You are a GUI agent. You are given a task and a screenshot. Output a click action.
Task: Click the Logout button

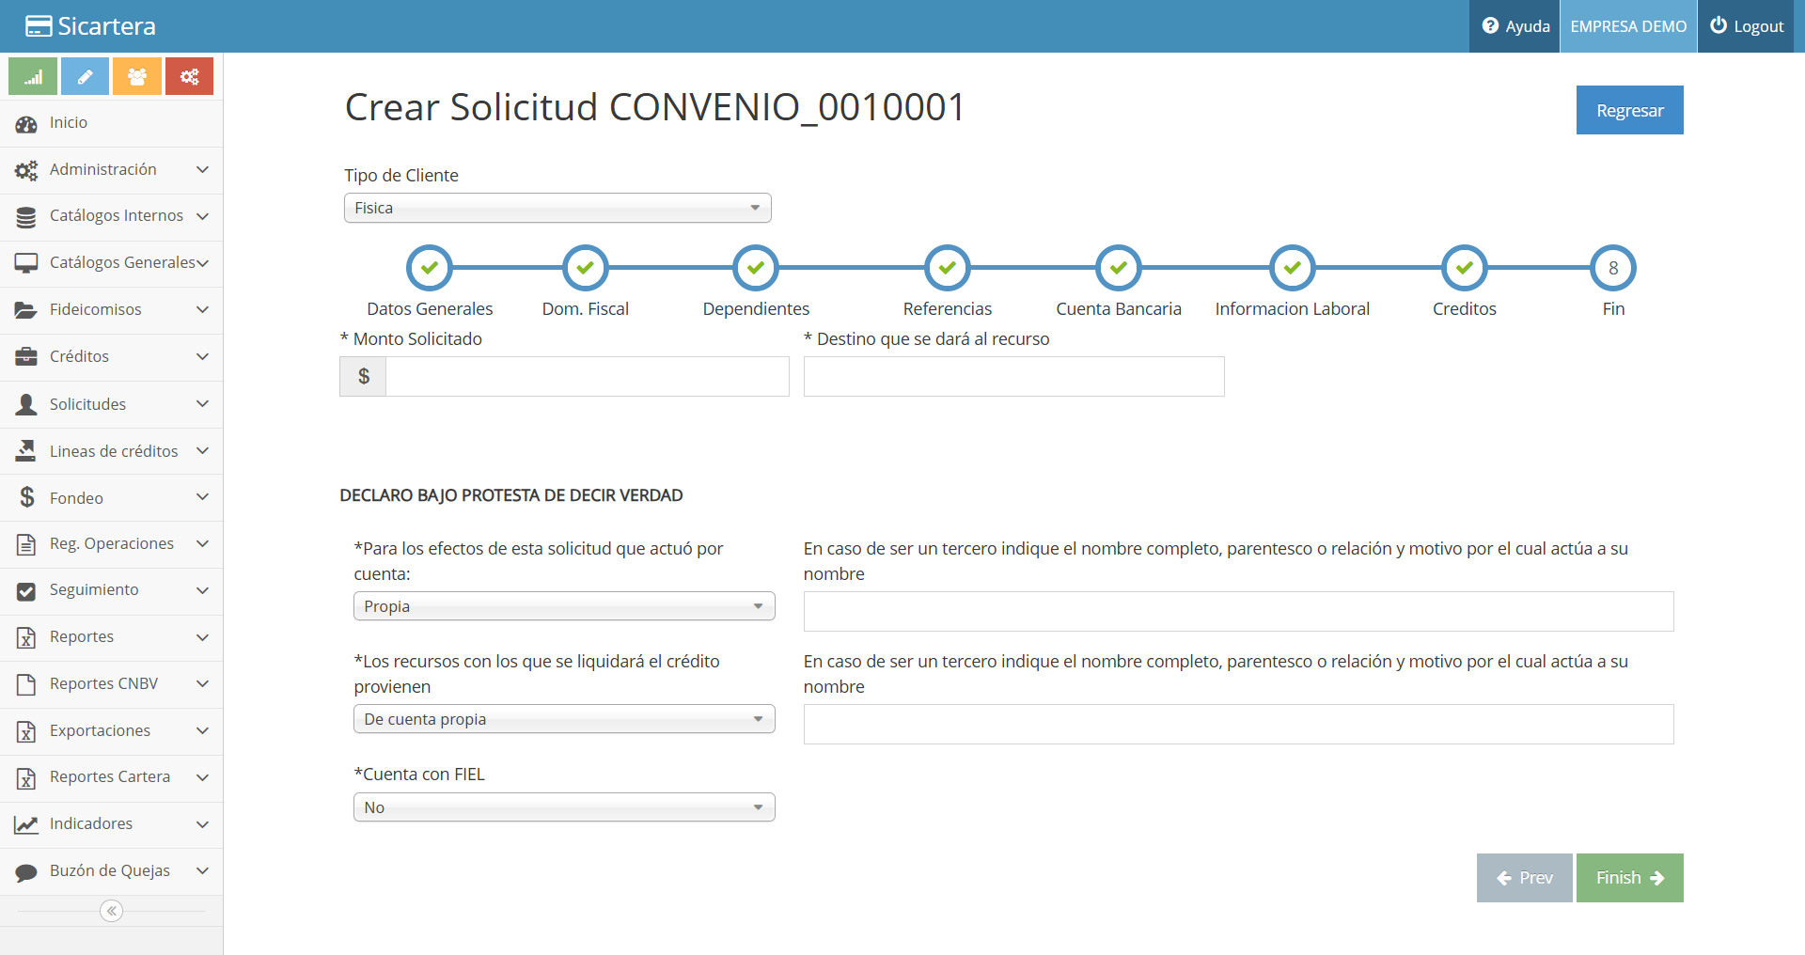pyautogui.click(x=1746, y=26)
